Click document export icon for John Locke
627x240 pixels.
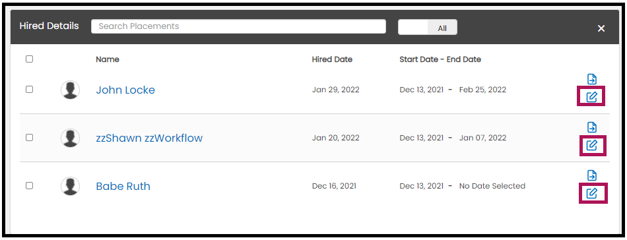[x=592, y=79]
